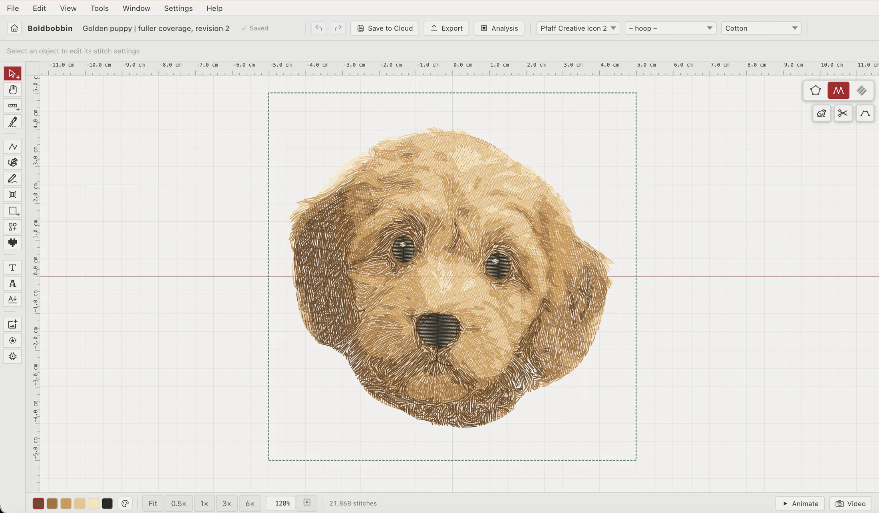The width and height of the screenshot is (879, 513).
Task: Select the ruler measure tool
Action: coord(13,106)
